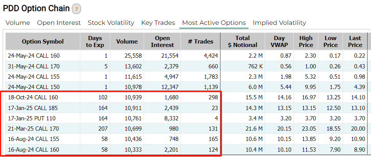Select the 24-May-24 CALL 160 row
Screen dimensions: 371x157
pos(186,56)
